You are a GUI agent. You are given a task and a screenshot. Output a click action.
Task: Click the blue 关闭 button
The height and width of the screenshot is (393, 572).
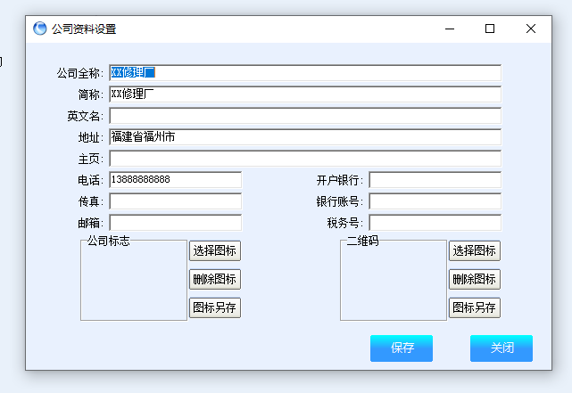502,348
